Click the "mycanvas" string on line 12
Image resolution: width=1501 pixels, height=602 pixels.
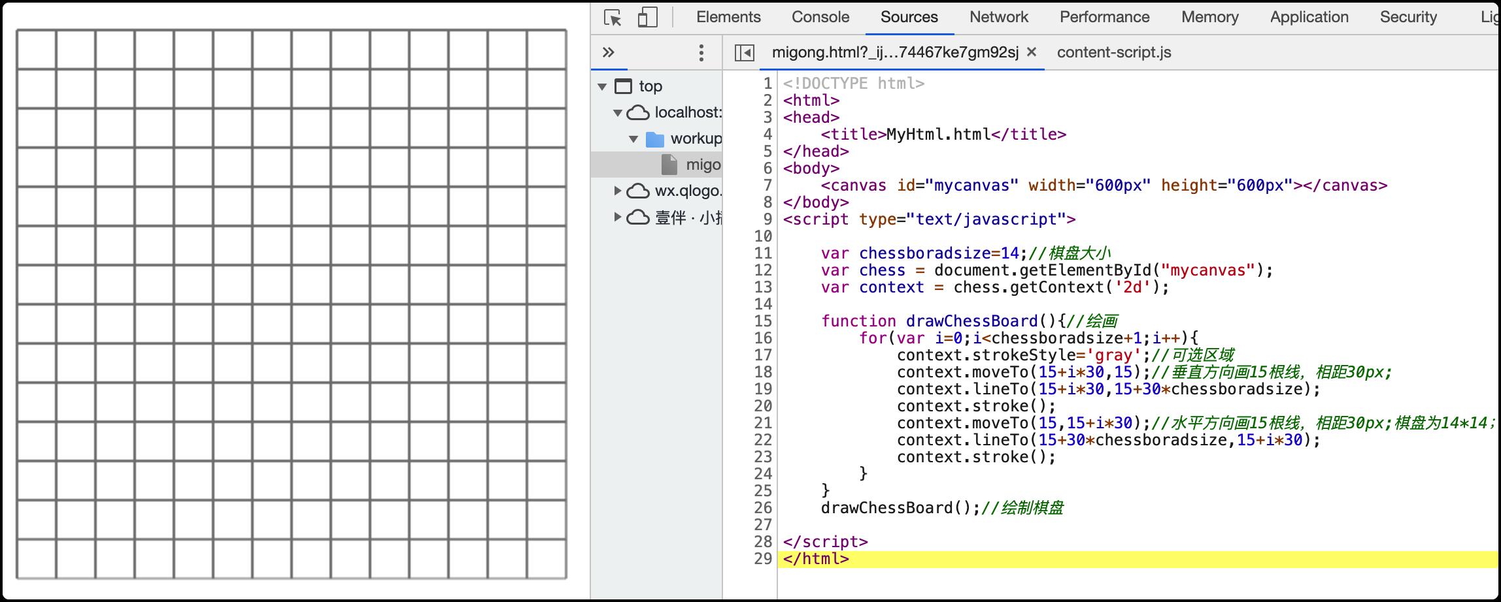1207,270
